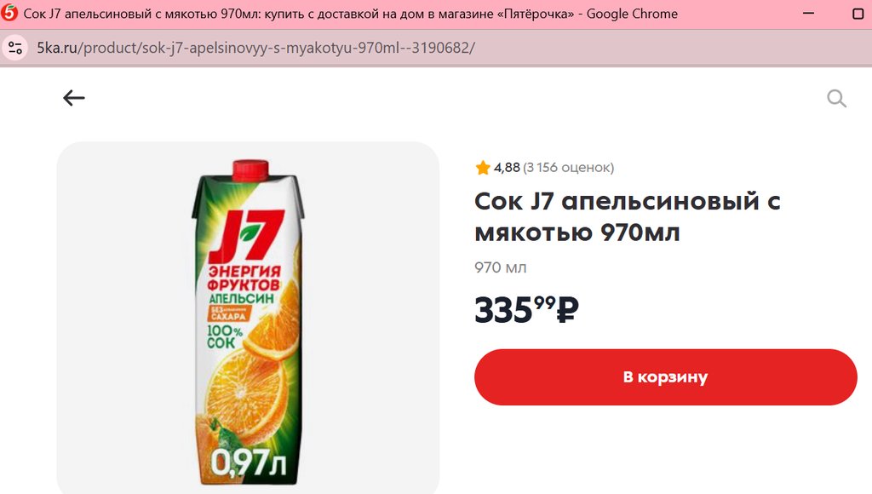The width and height of the screenshot is (872, 494).
Task: Open search with the magnifier icon
Action: [x=836, y=99]
